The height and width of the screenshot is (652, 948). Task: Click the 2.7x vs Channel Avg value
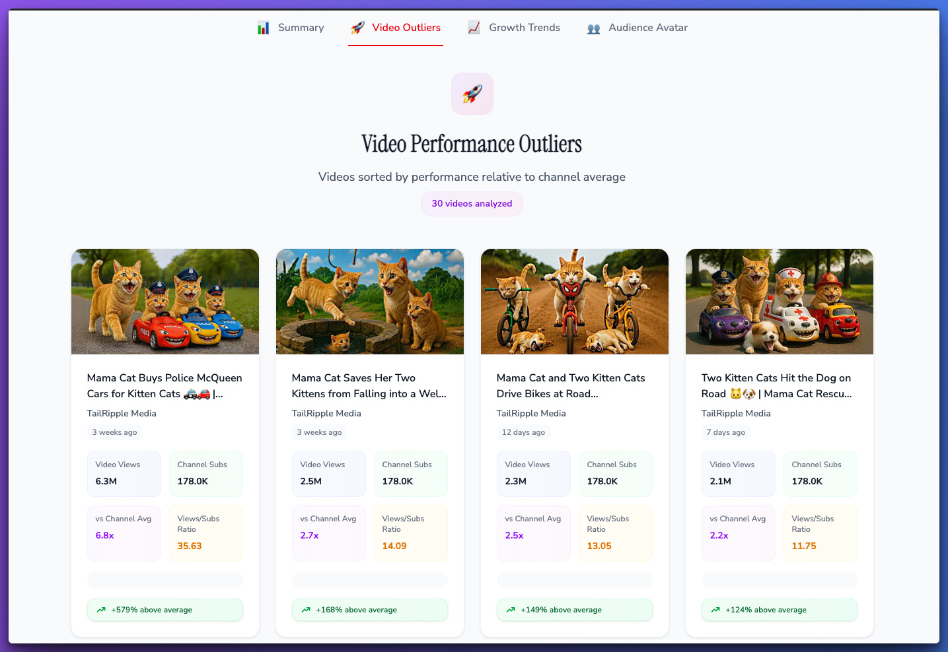pyautogui.click(x=310, y=535)
